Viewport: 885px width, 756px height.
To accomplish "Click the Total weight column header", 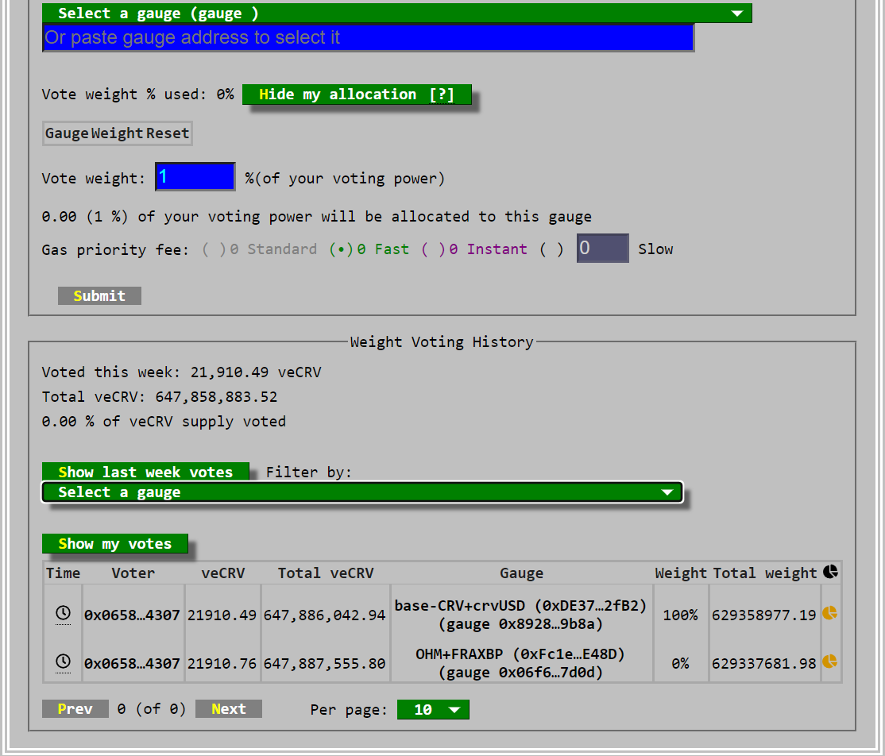I will pyautogui.click(x=765, y=573).
